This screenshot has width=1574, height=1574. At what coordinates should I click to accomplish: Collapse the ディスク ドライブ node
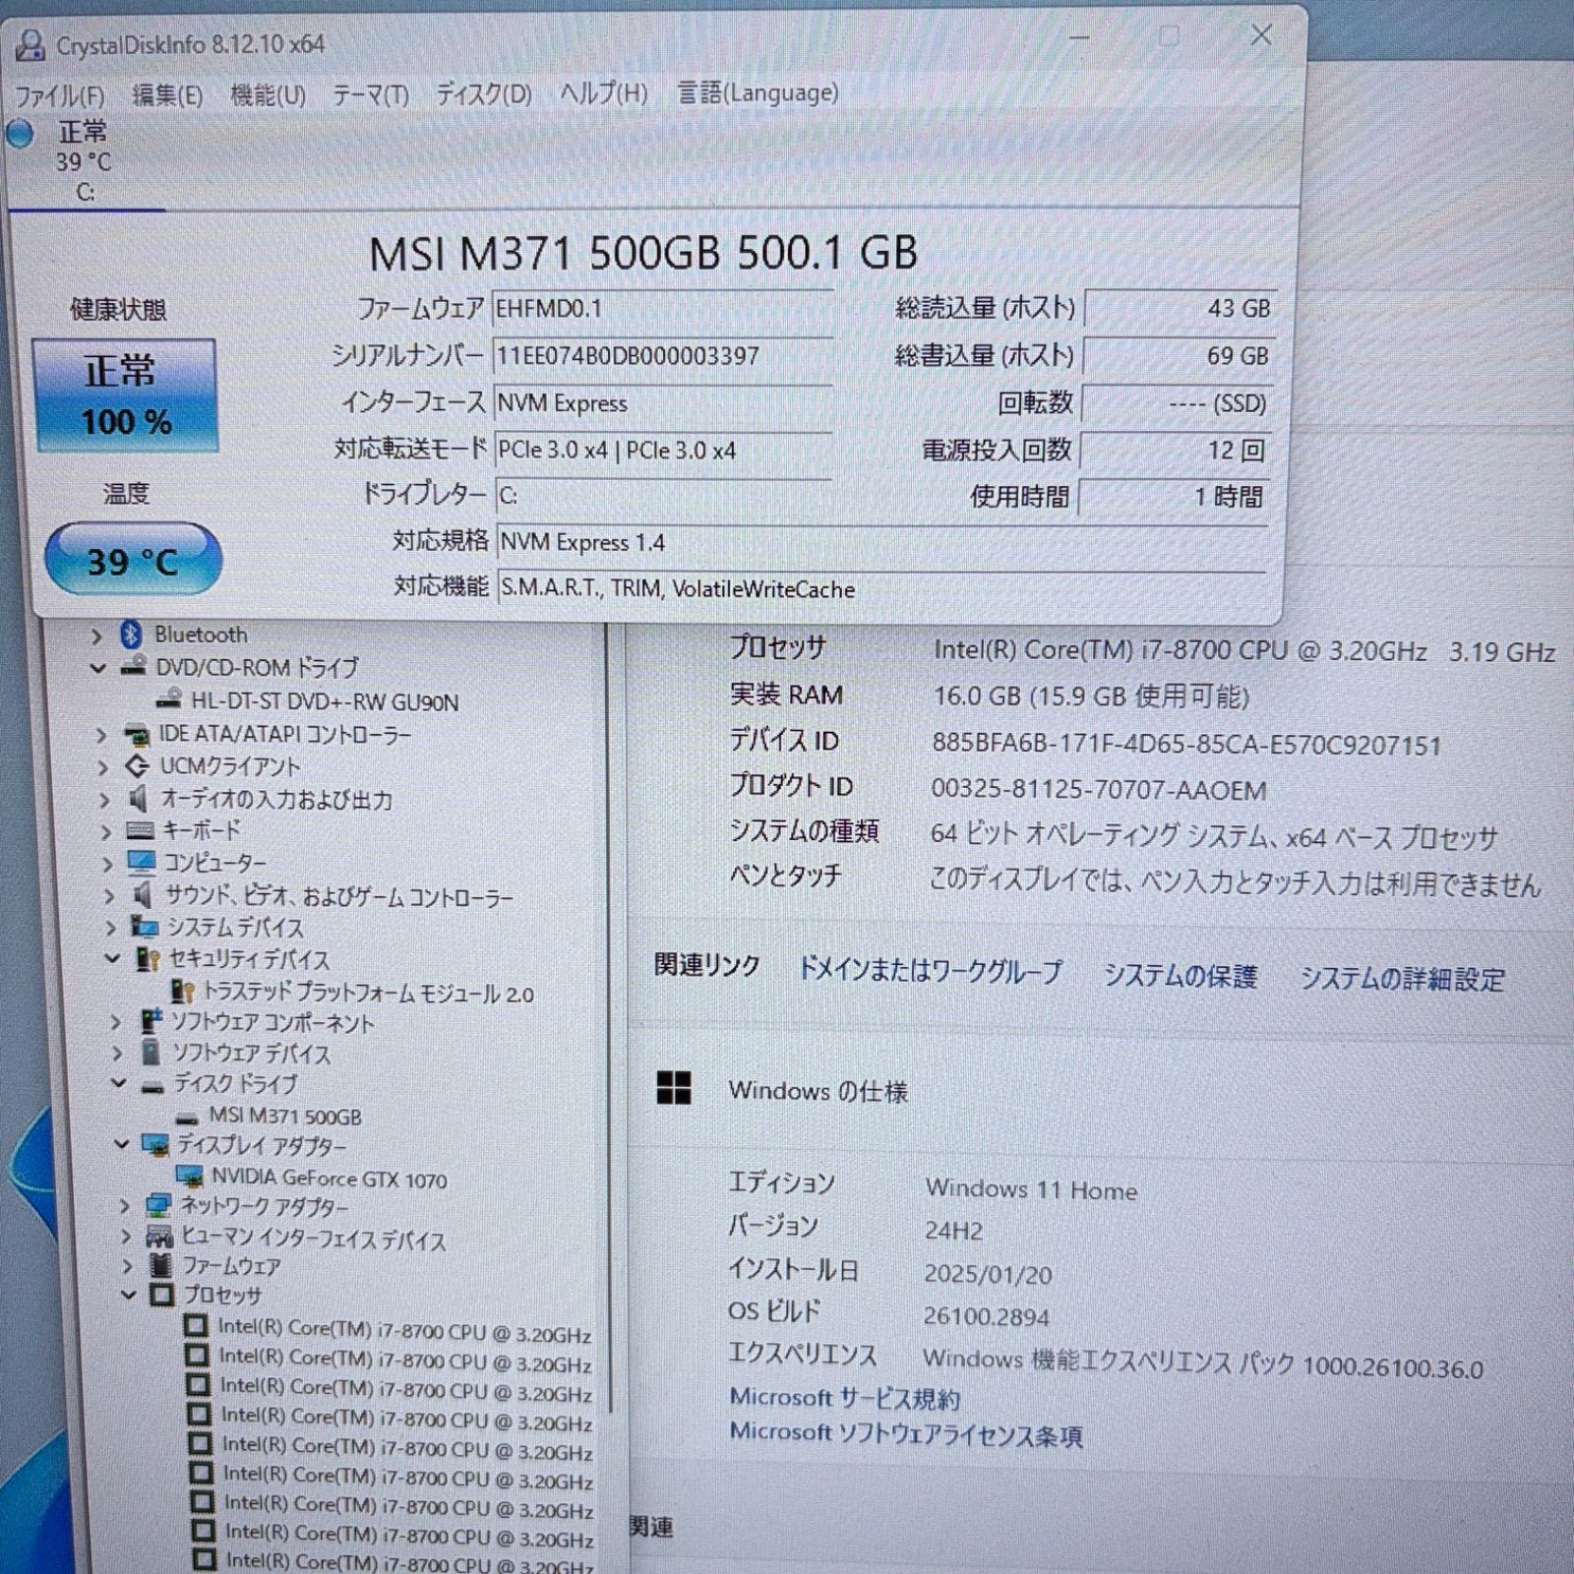119,1083
